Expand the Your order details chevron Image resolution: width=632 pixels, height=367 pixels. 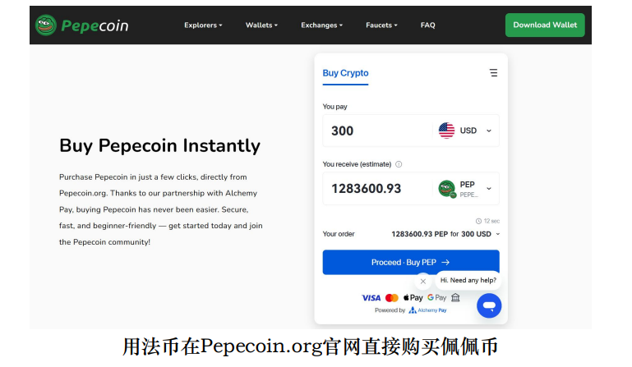[x=498, y=234]
